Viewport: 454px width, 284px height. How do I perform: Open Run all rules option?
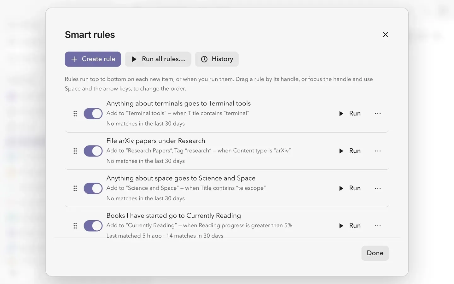158,59
